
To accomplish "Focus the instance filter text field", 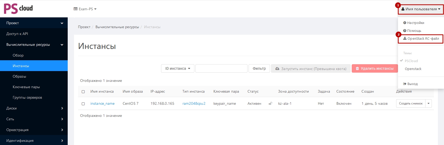I will [221, 68].
